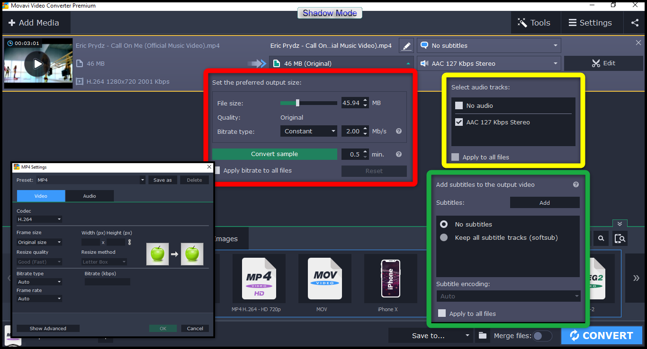Click the Bitrate (kbps) input field

[107, 282]
